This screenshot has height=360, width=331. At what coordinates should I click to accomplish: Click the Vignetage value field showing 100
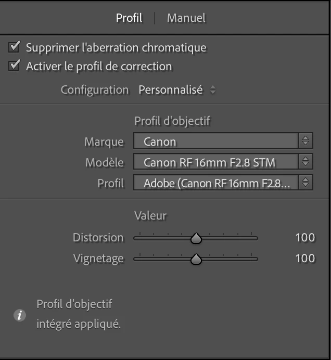[305, 259]
